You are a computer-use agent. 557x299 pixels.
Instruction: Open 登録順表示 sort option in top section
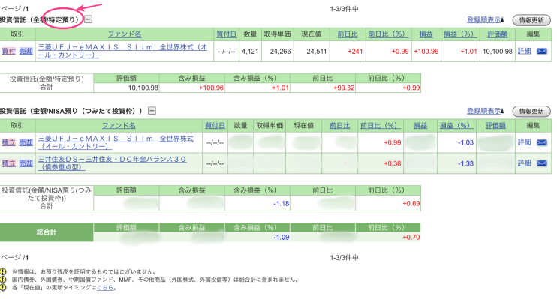(485, 20)
